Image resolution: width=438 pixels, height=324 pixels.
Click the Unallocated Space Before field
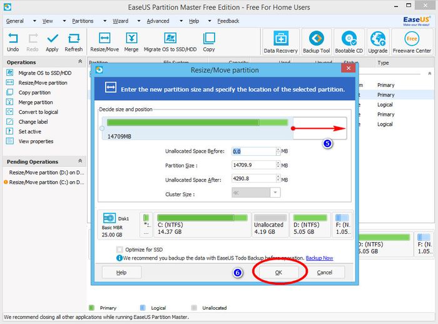coord(253,151)
